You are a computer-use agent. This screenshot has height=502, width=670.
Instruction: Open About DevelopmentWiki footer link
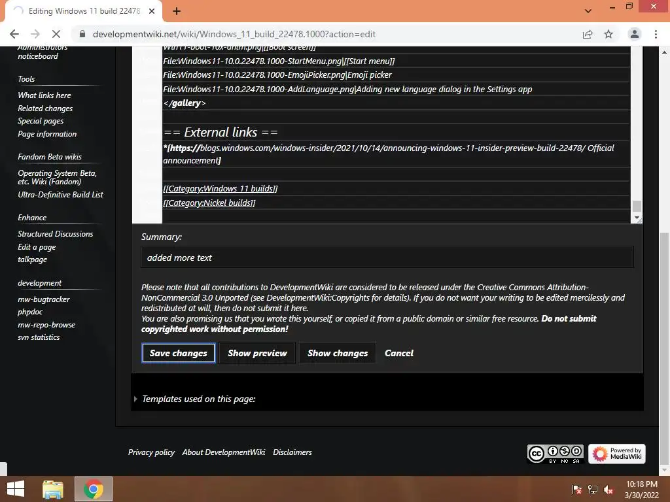point(224,452)
